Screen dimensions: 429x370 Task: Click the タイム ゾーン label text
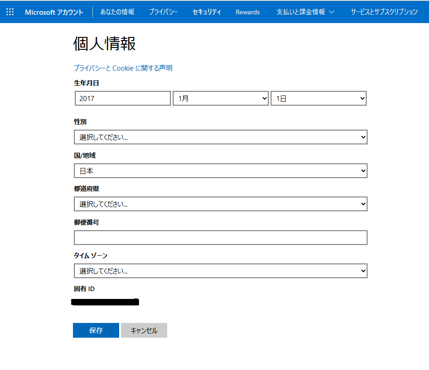(91, 256)
